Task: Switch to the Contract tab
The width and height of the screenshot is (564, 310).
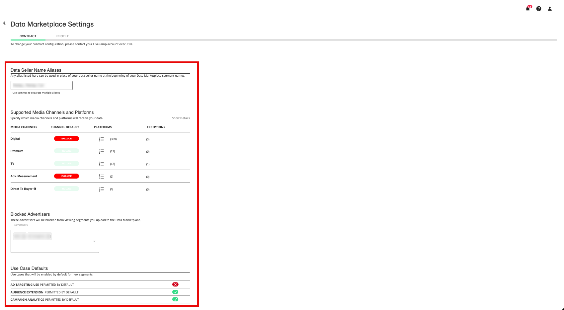Action: (x=28, y=36)
